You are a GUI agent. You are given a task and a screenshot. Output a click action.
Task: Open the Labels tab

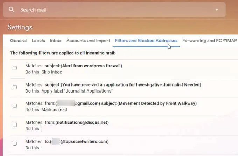[38, 41]
